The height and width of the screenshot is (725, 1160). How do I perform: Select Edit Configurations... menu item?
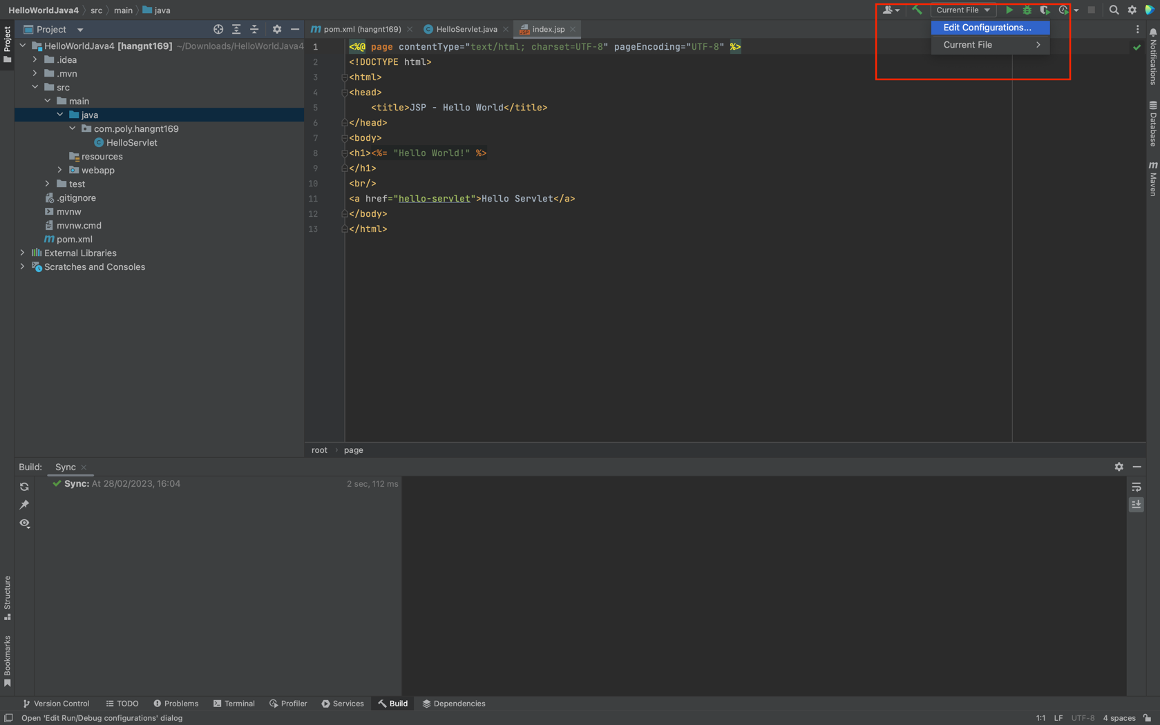990,28
